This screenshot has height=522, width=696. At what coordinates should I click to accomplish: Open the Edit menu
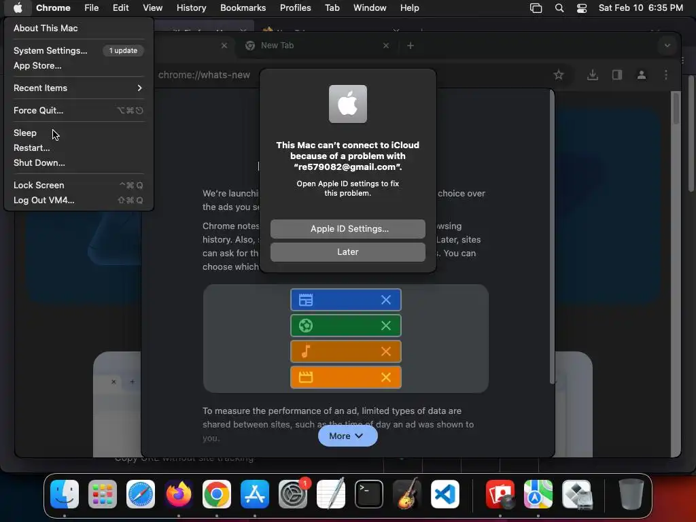(x=120, y=8)
